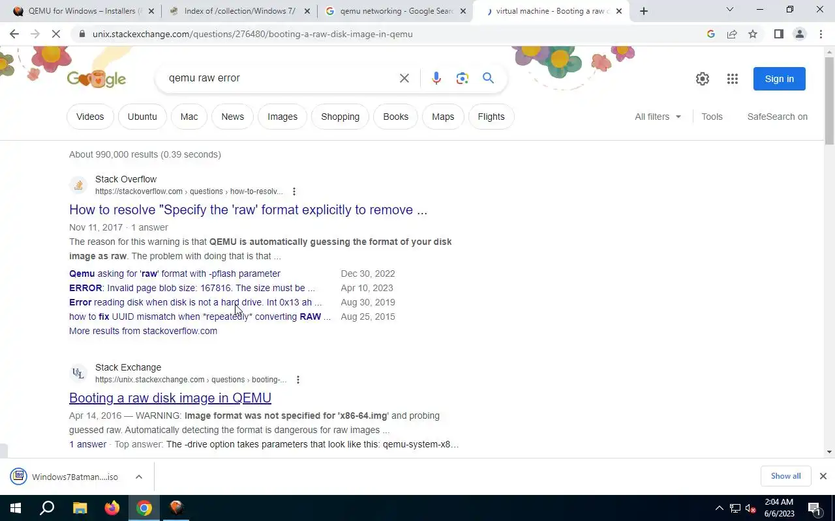Open Google quick settings gear

click(x=703, y=79)
